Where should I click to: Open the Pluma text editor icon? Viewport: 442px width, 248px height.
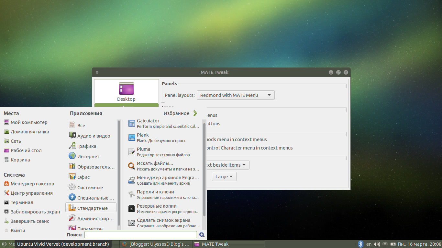[x=131, y=151]
